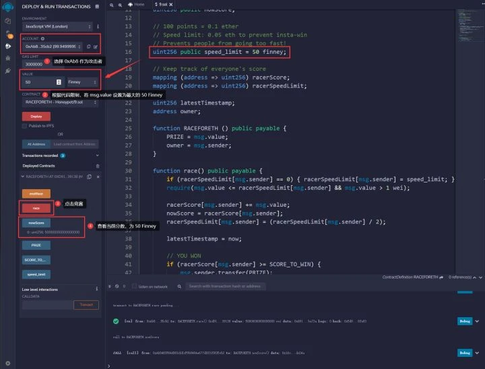The image size is (485, 369).
Task: Toggle terminal collapse icon
Action: pyautogui.click(x=110, y=286)
